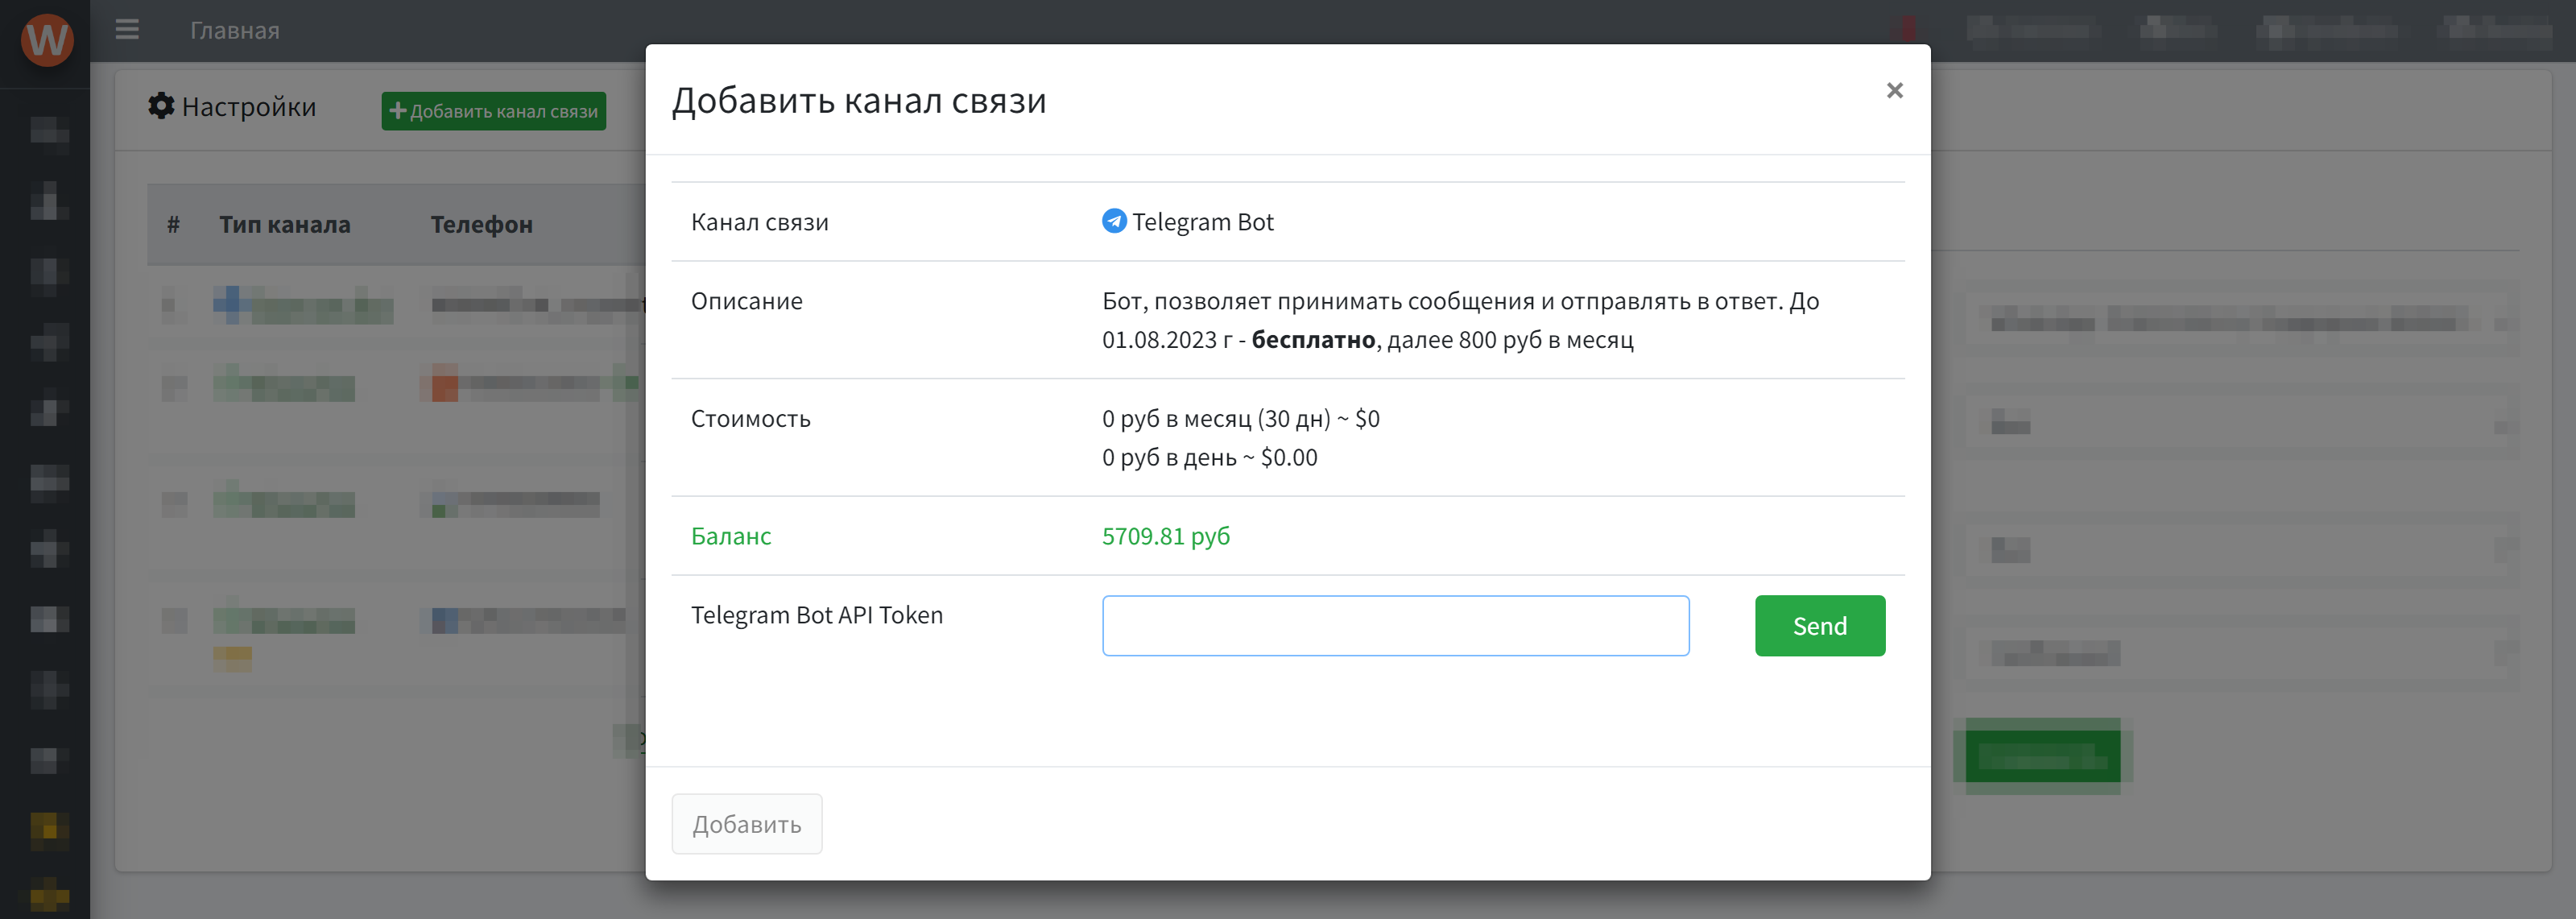Focus the Telegram Bot API Token field
The width and height of the screenshot is (2576, 919).
[1395, 626]
